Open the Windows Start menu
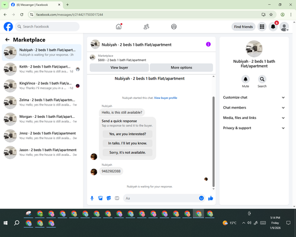Screen dimensions: 296x237 (5, 223)
